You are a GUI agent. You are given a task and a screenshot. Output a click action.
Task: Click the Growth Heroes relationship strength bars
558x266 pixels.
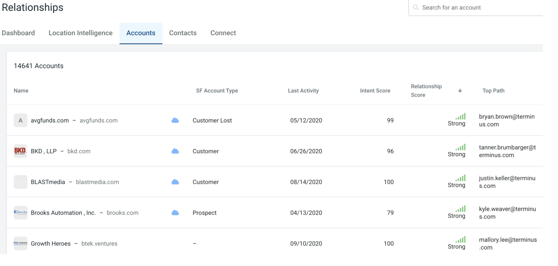(x=461, y=239)
